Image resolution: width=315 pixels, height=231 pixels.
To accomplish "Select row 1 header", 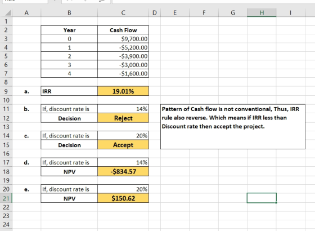I will [x=6, y=21].
